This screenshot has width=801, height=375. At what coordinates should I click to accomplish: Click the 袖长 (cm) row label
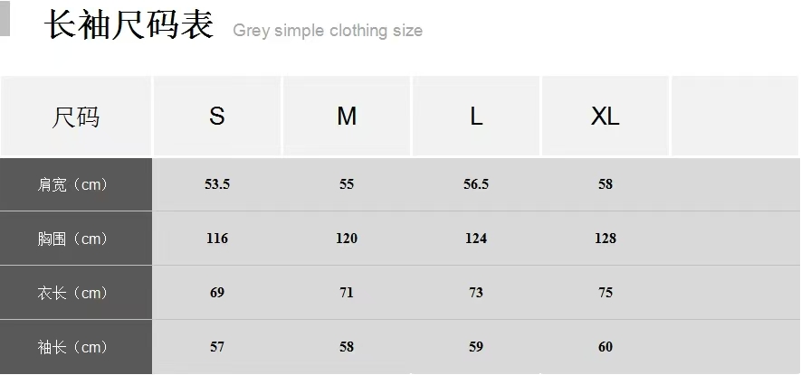coord(73,347)
